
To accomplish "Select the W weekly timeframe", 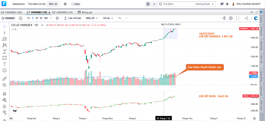I will click(x=37, y=18).
